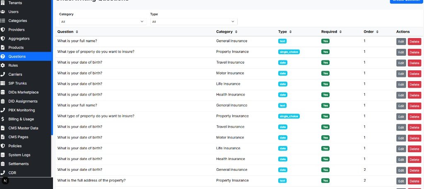Open the Type filter dropdown

coord(194,22)
